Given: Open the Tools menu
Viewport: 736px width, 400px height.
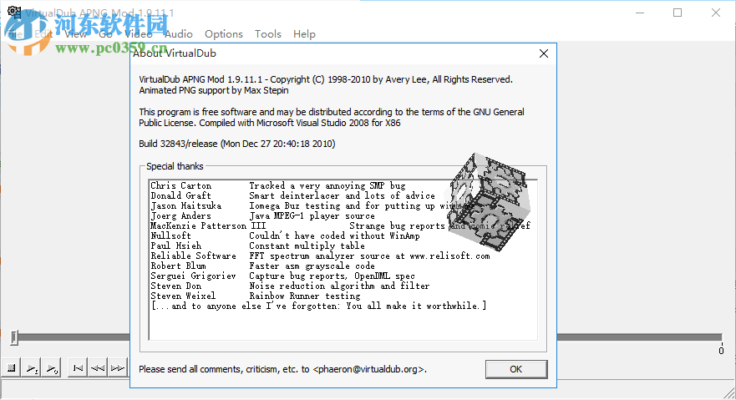Looking at the screenshot, I should pyautogui.click(x=268, y=34).
